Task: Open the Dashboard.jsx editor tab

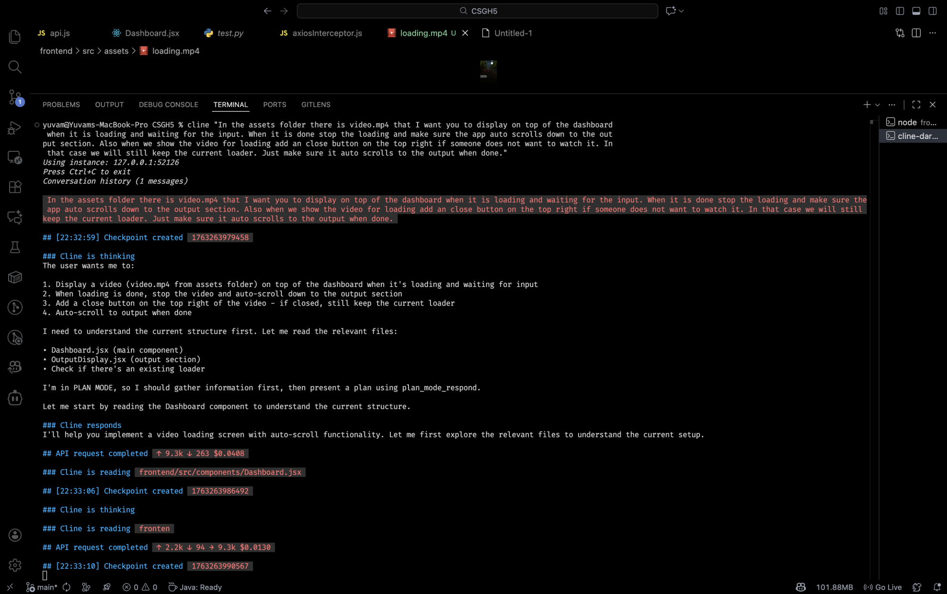Action: 151,33
